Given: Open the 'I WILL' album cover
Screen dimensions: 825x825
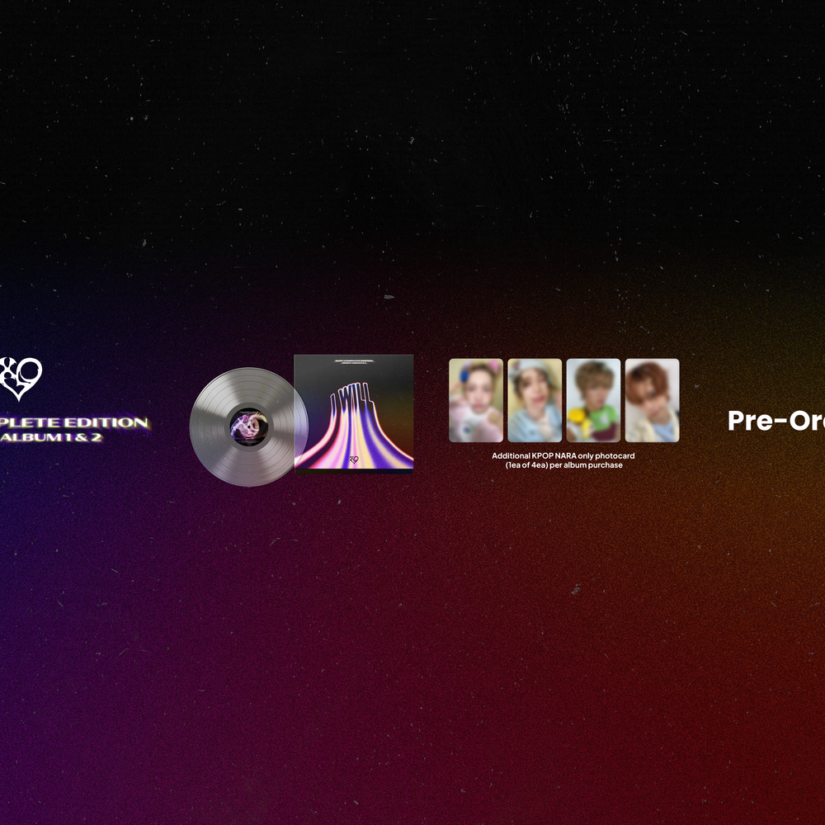Looking at the screenshot, I should click(354, 413).
